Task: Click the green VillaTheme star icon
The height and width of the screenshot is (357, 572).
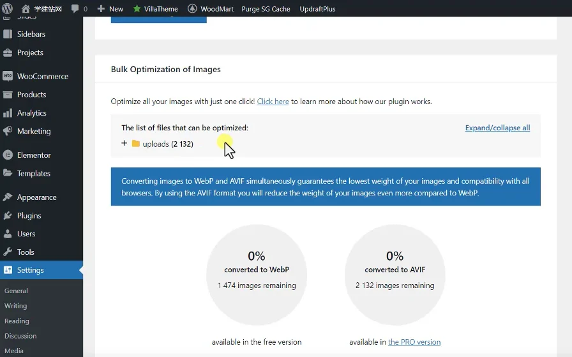Action: point(137,9)
